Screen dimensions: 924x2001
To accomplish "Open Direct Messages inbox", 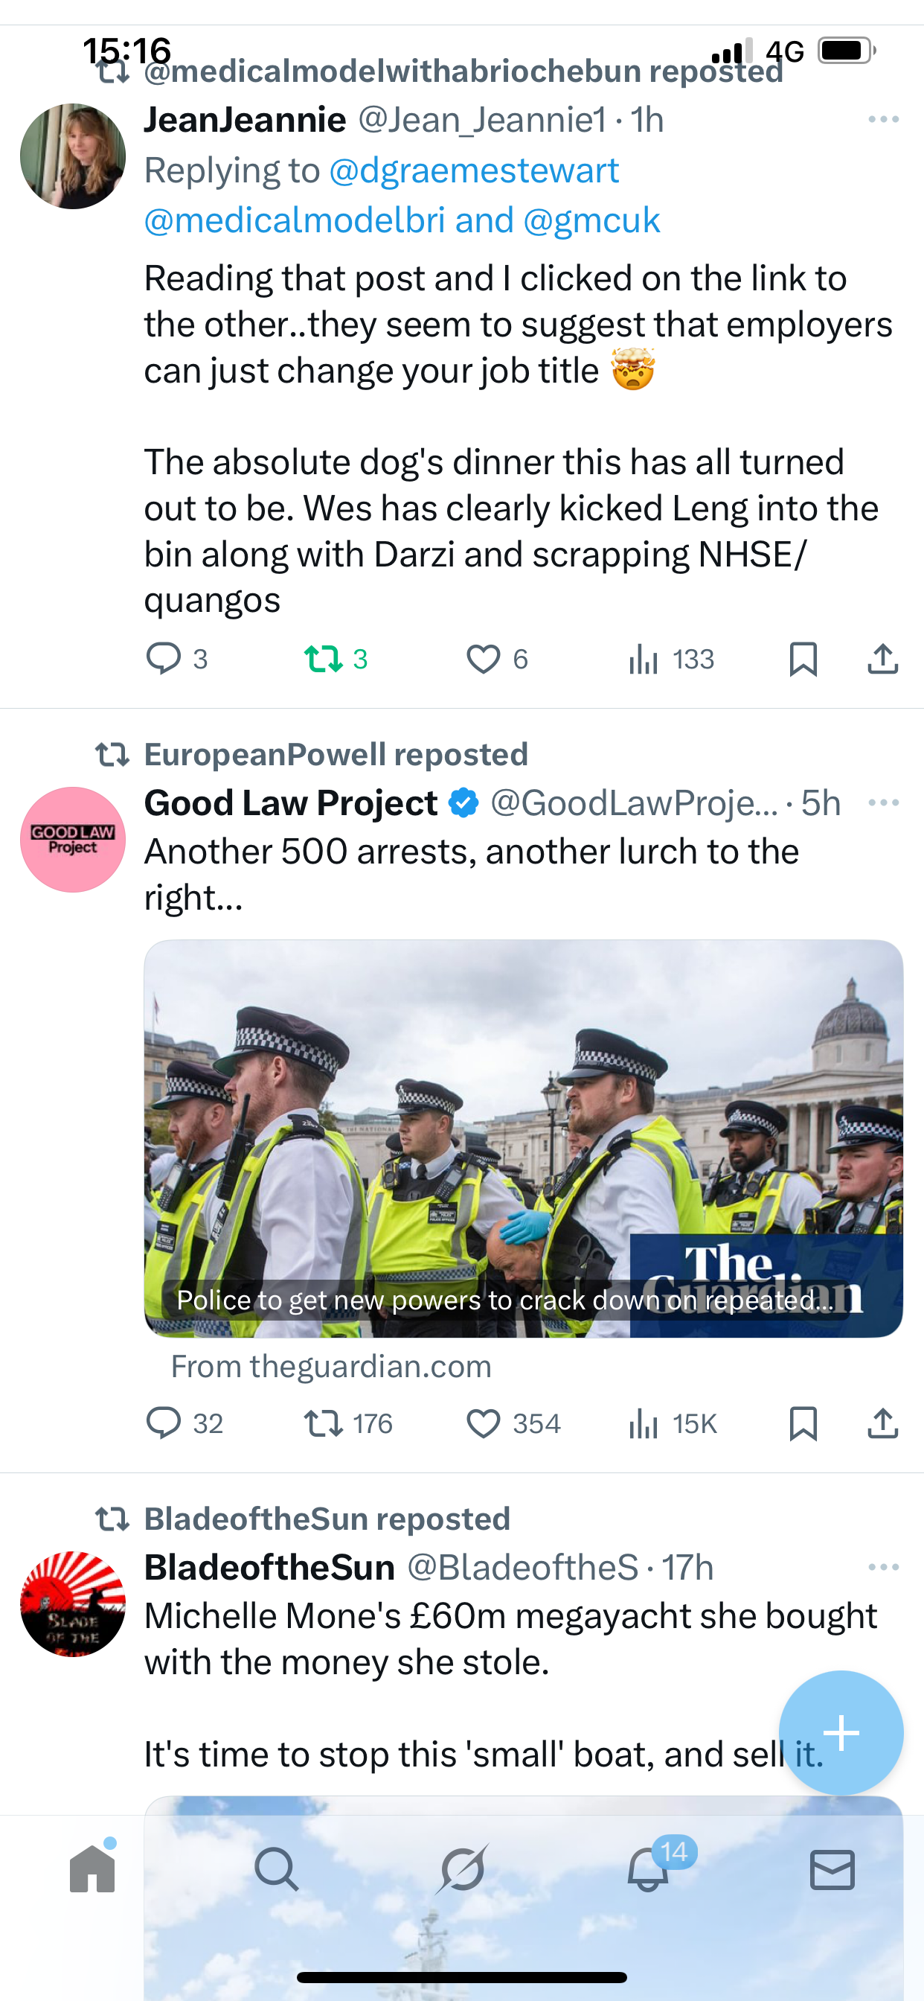I will (x=832, y=1868).
